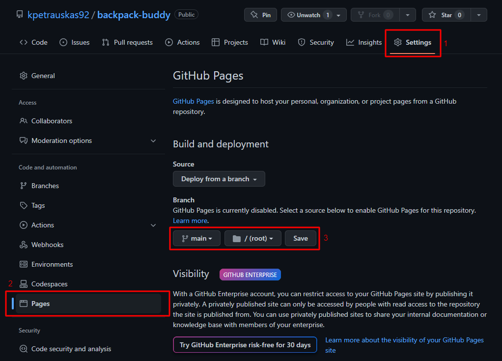Open the Pull requests tab
502x361 pixels.
(x=127, y=42)
